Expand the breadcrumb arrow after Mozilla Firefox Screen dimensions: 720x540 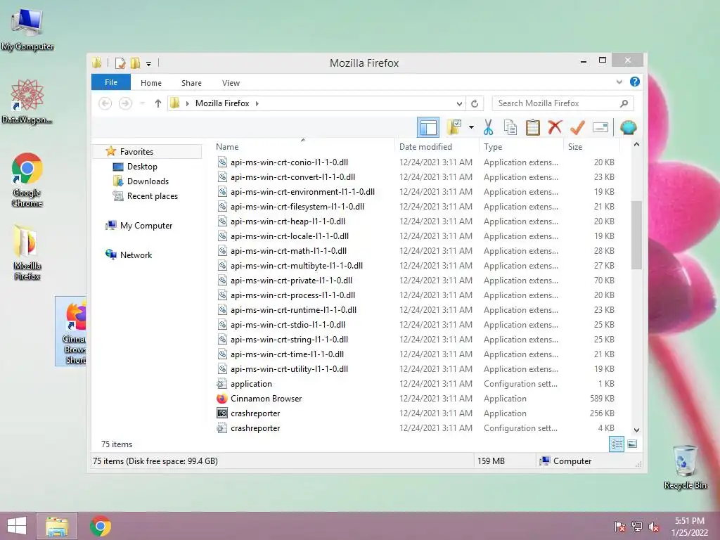pyautogui.click(x=257, y=103)
